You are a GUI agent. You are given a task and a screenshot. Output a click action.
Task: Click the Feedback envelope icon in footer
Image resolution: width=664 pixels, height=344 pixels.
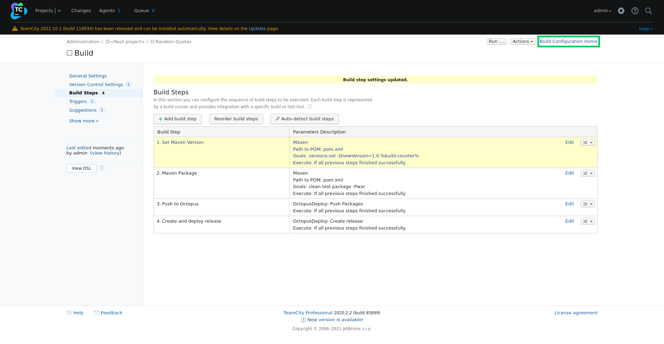97,313
